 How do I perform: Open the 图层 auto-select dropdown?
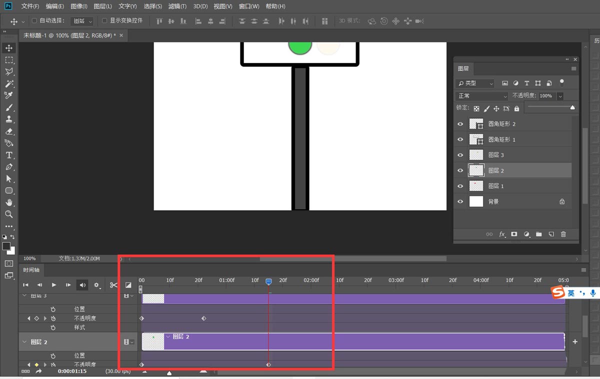click(82, 21)
